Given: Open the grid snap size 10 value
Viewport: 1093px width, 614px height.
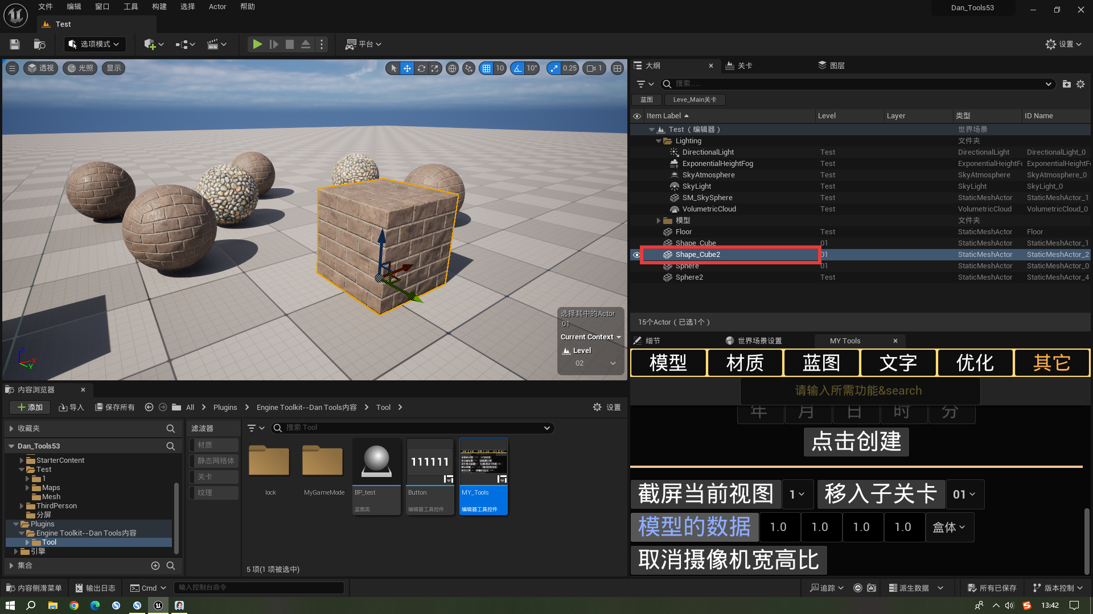Looking at the screenshot, I should point(500,68).
